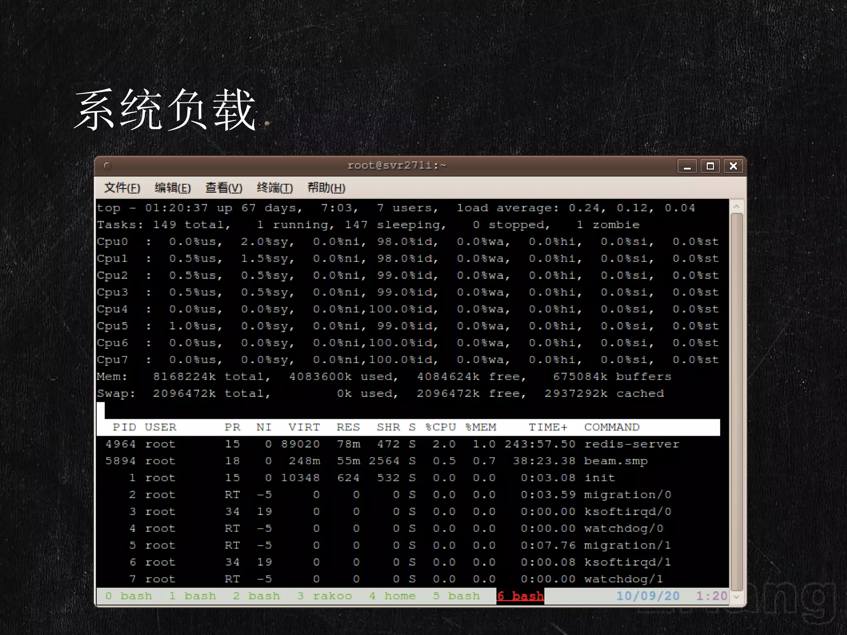The width and height of the screenshot is (847, 635).
Task: Open the 终端(T) menu
Action: tap(275, 188)
